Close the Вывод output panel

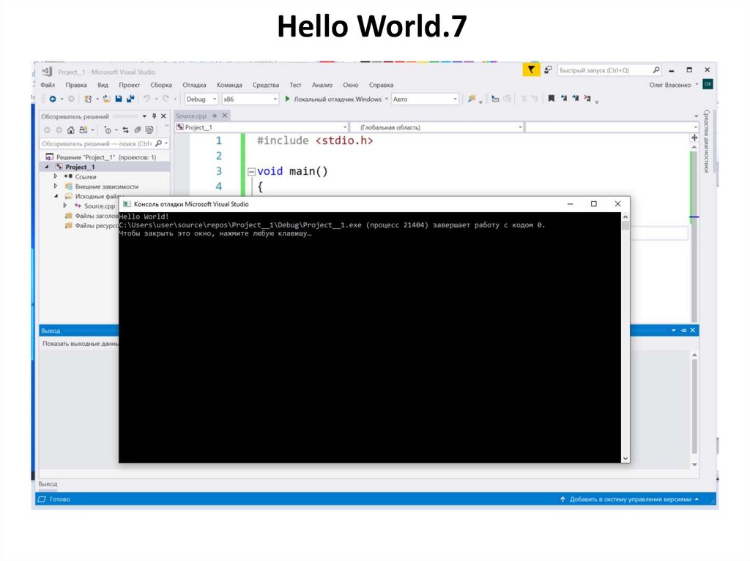coord(693,330)
